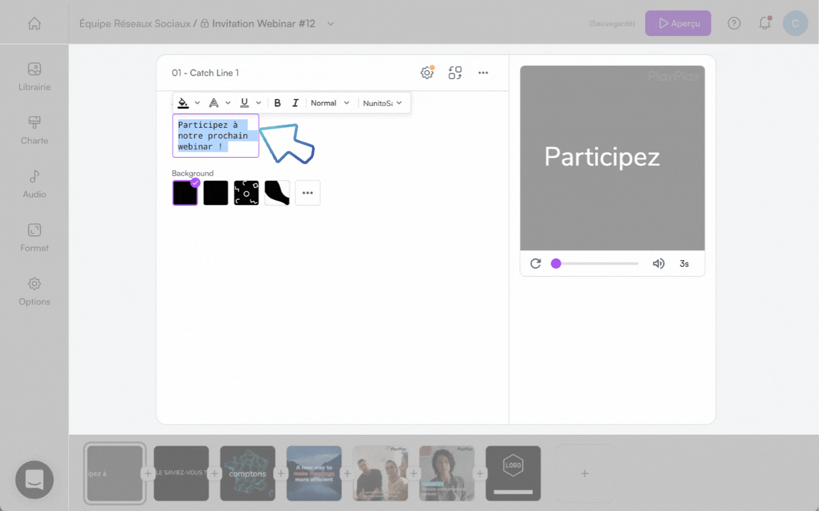
Task: Add slide before the LOGO thumbnail
Action: pyautogui.click(x=480, y=474)
